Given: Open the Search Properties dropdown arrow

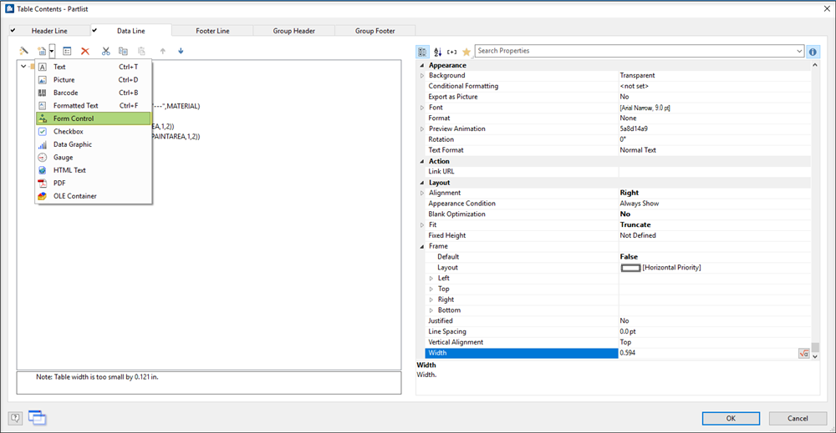Looking at the screenshot, I should 799,51.
